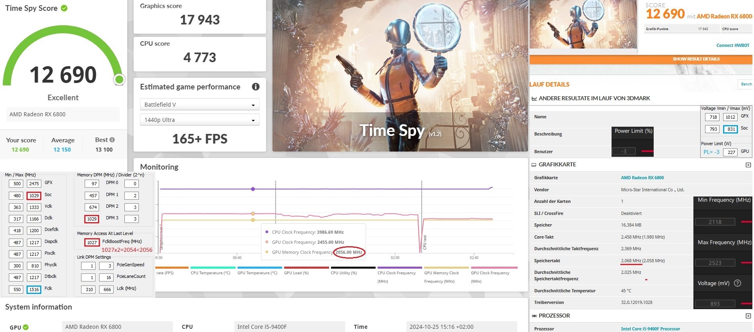The image size is (754, 332).
Task: Click the GFX Vmax voltage field 1012
Action: pyautogui.click(x=730, y=117)
